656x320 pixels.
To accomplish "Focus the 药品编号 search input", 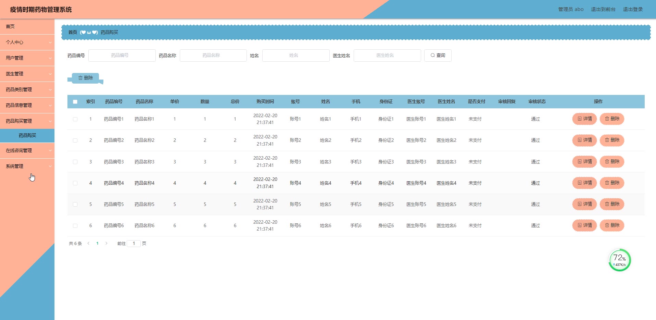I will point(122,56).
